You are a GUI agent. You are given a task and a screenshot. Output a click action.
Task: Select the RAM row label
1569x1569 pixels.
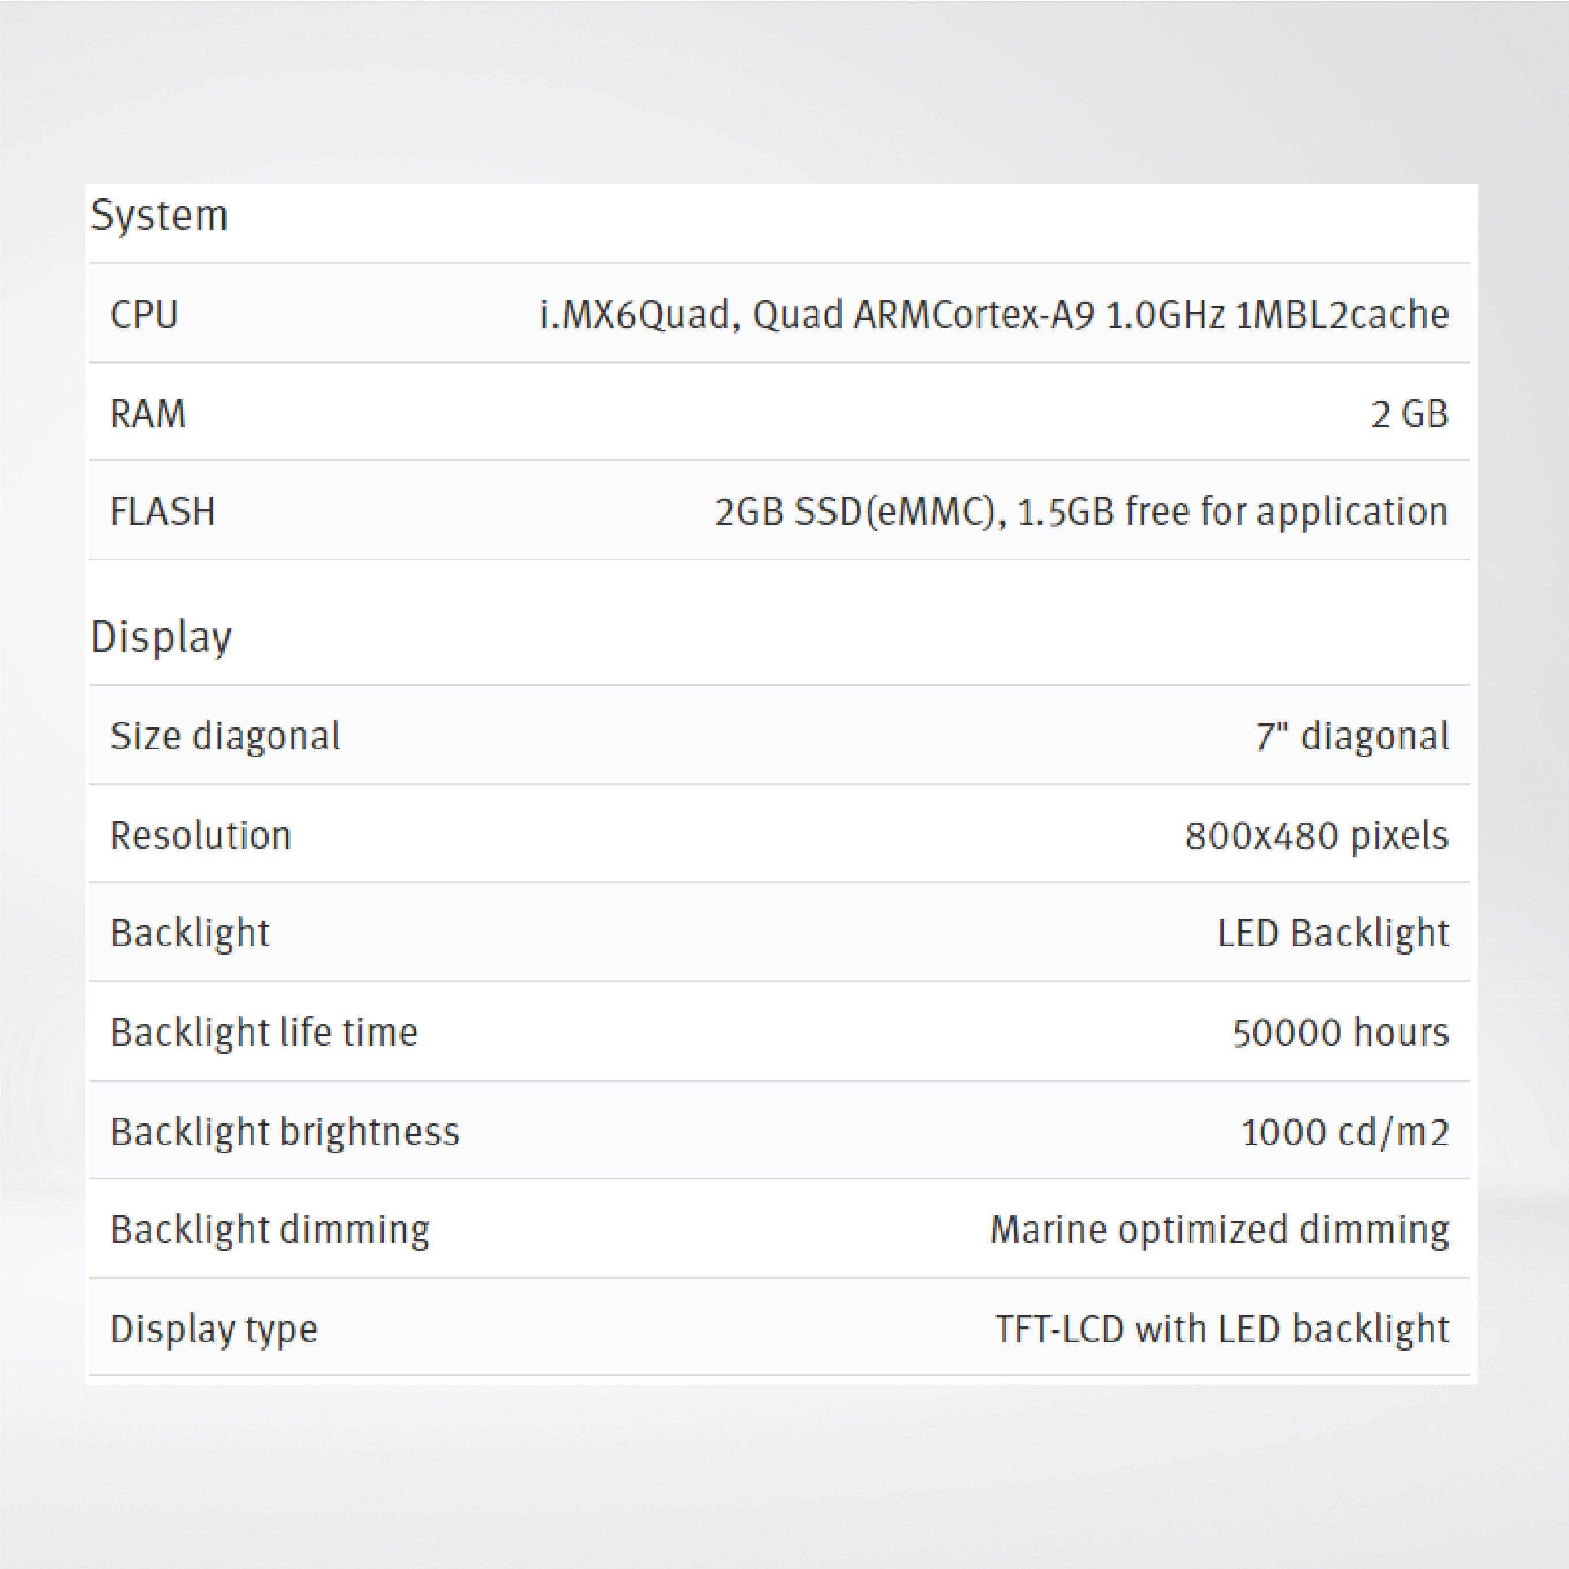click(148, 413)
